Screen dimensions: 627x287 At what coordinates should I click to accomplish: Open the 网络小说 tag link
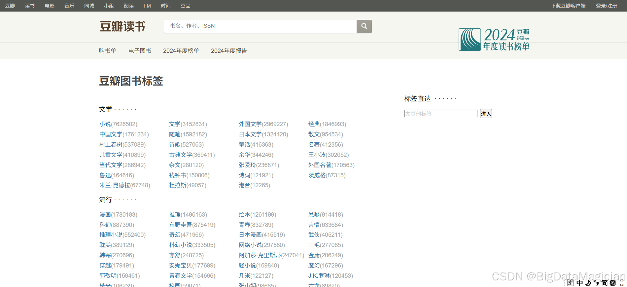click(x=250, y=245)
